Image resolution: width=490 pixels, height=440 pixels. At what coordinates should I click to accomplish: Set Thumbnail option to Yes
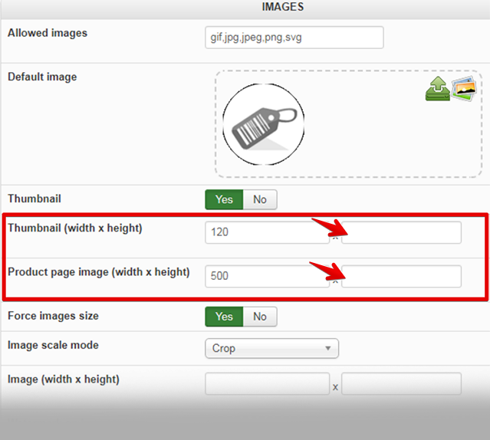[224, 199]
